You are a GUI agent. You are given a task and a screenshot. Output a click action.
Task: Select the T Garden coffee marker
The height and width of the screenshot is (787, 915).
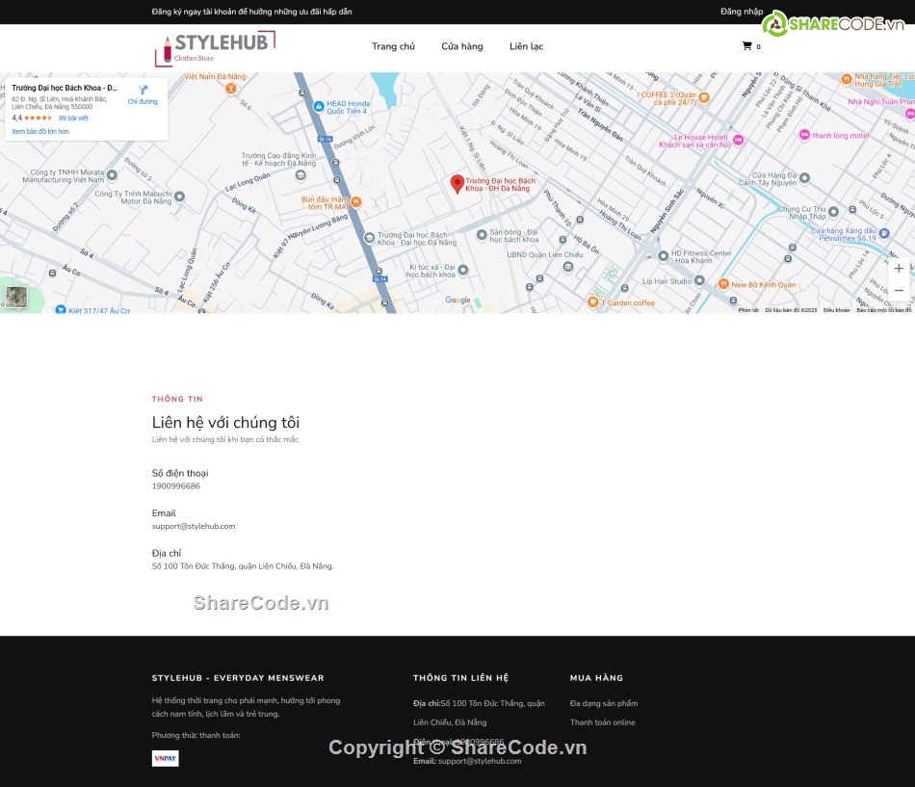point(593,302)
